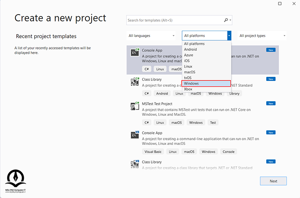The width and height of the screenshot is (300, 198).
Task: Select tvOS in the platform list
Action: pyautogui.click(x=206, y=78)
